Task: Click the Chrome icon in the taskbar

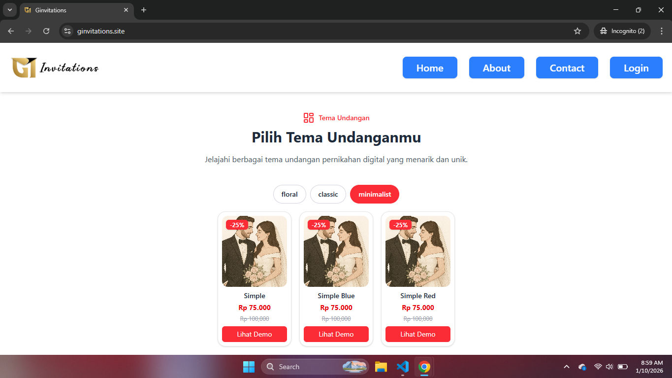Action: (x=424, y=367)
